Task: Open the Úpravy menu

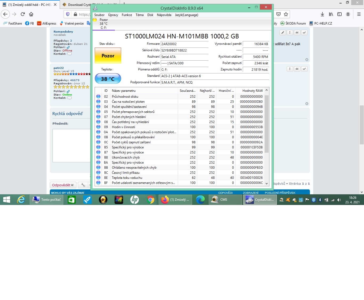Action: [x=113, y=15]
